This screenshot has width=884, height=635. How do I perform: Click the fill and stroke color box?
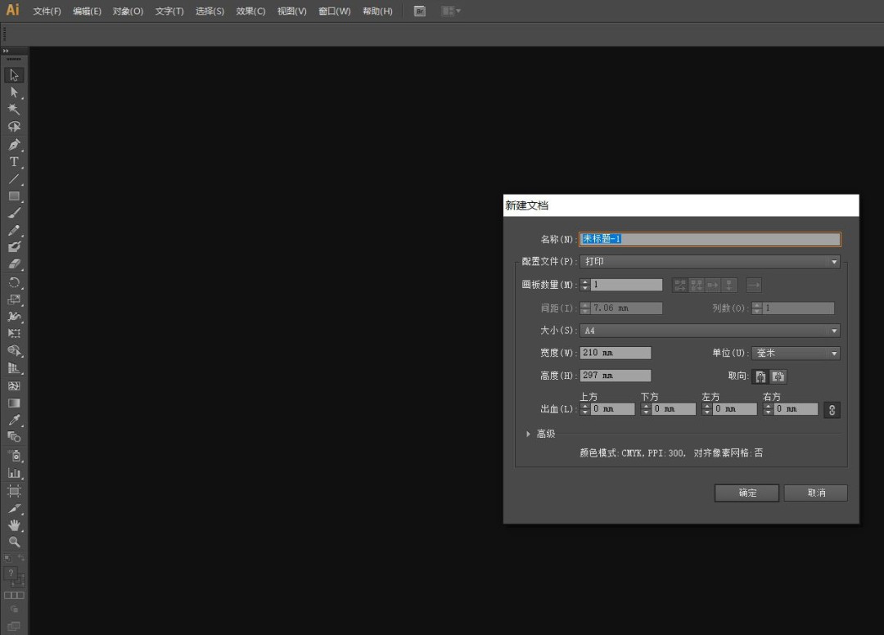(x=14, y=575)
